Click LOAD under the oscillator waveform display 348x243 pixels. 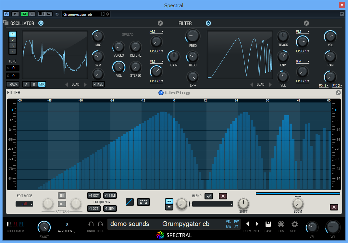click(75, 85)
